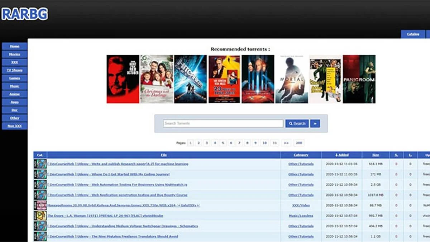
Task: Go to page 10
Action: [x=264, y=143]
